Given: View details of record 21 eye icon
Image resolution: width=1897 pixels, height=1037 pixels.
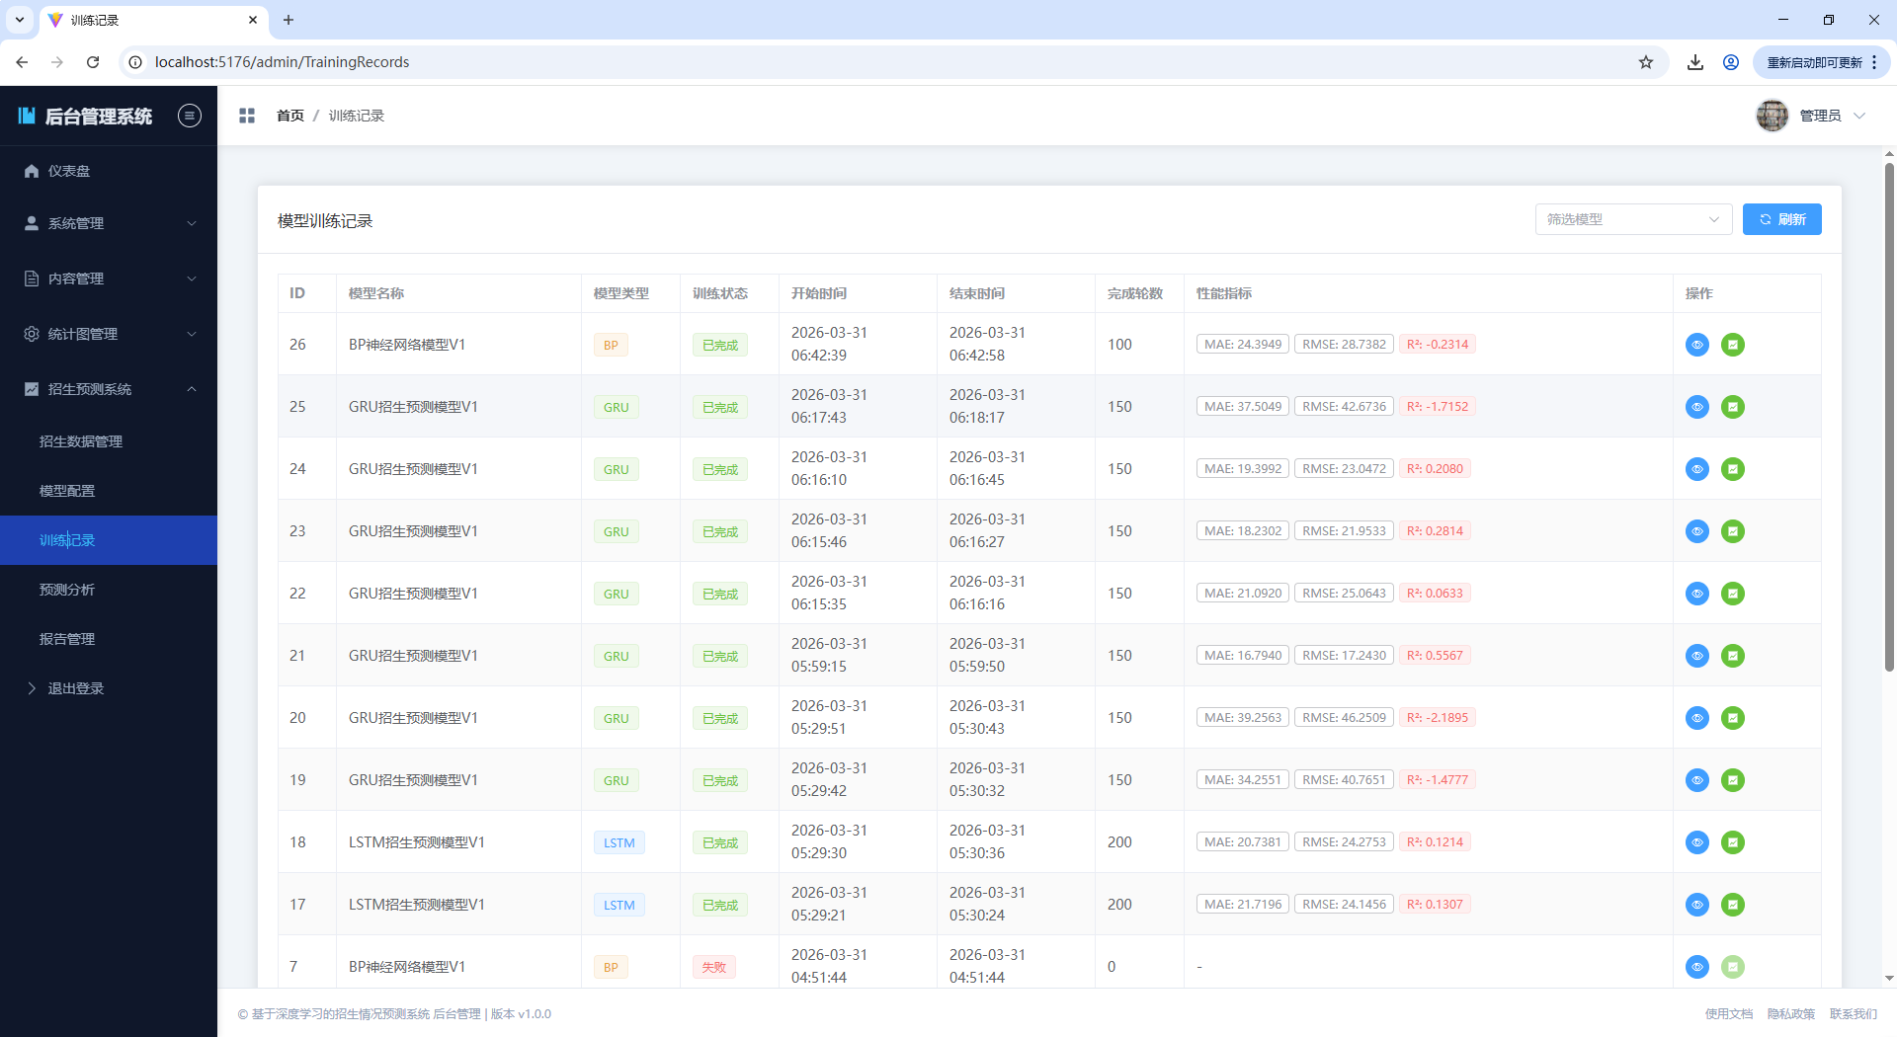Looking at the screenshot, I should 1696,656.
